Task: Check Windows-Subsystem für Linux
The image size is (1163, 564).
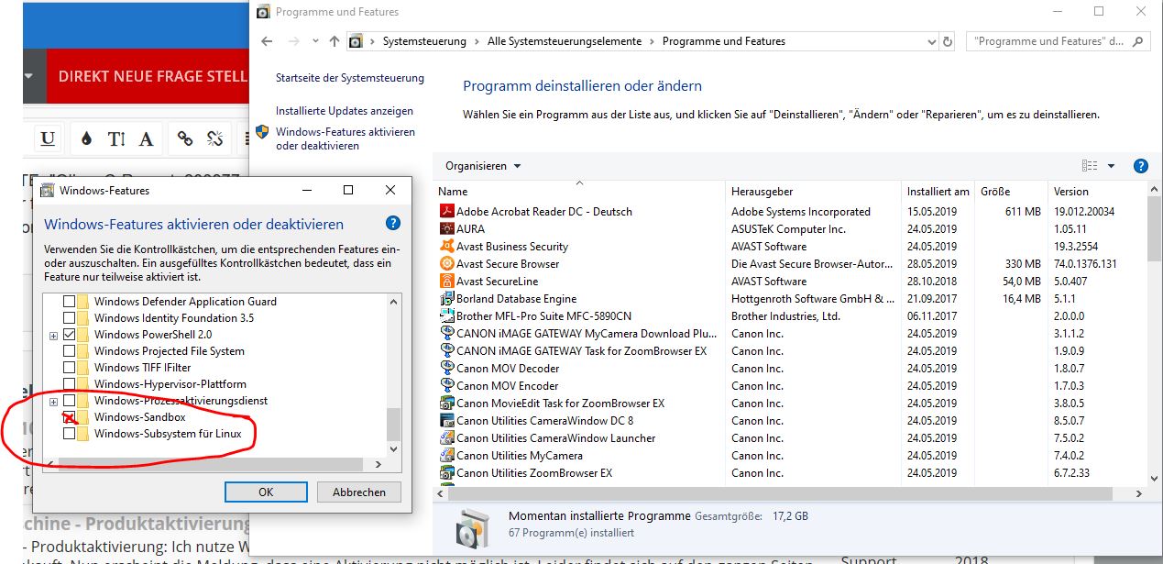Action: click(x=69, y=434)
